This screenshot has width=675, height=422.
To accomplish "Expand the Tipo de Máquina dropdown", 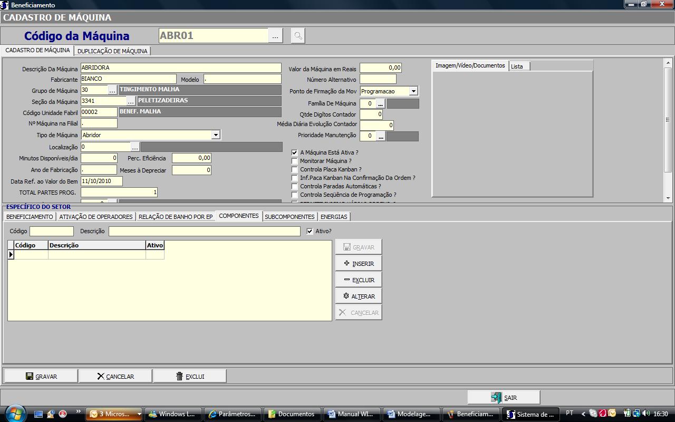I will [215, 135].
